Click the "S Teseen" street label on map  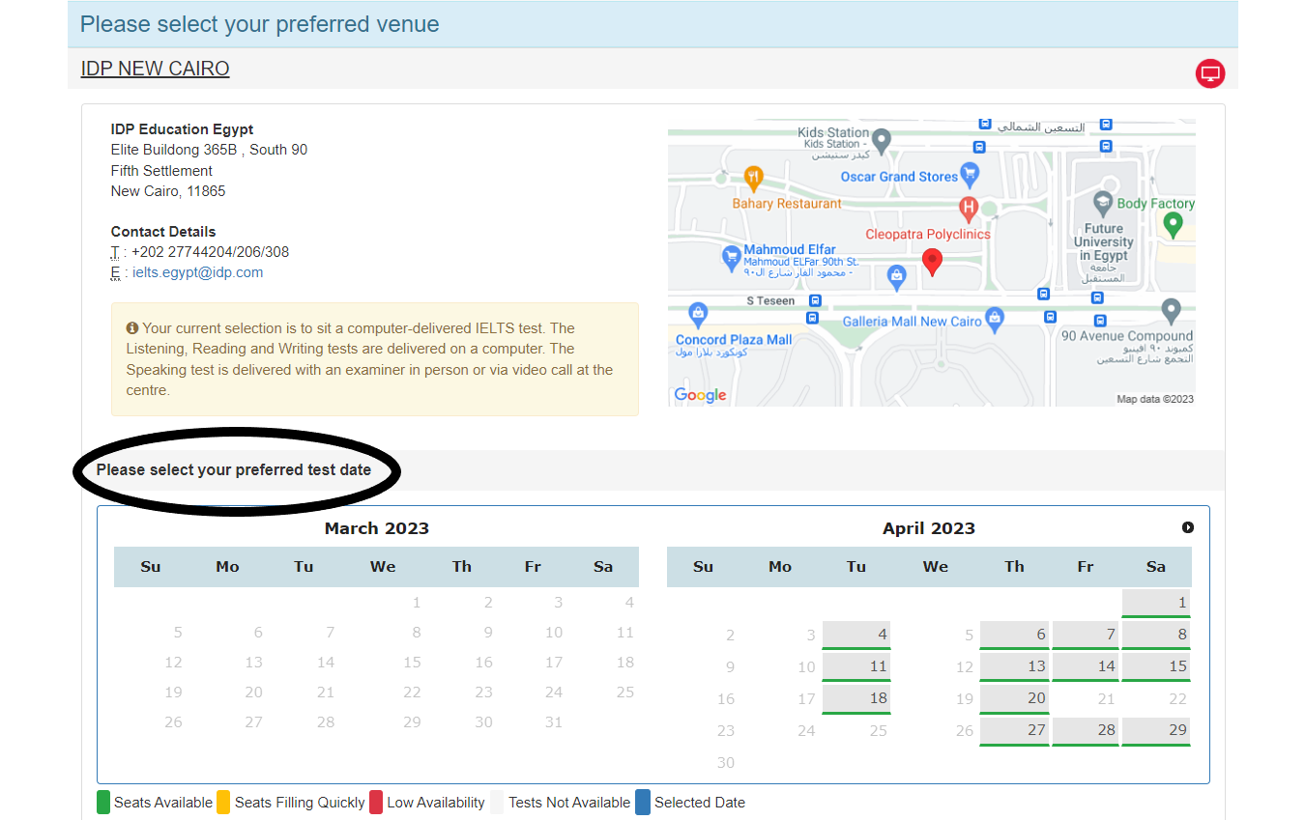click(x=770, y=301)
